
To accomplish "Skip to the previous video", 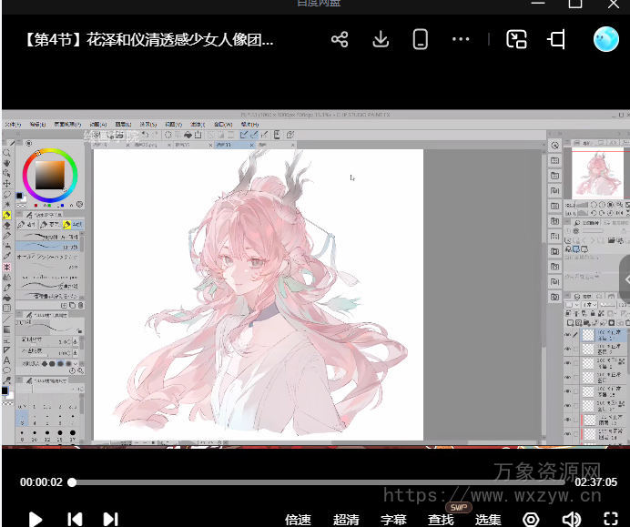I will (x=75, y=519).
